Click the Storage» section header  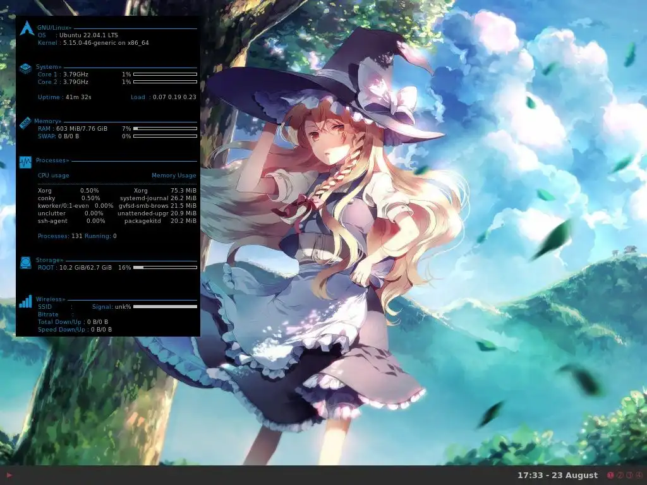click(x=49, y=260)
